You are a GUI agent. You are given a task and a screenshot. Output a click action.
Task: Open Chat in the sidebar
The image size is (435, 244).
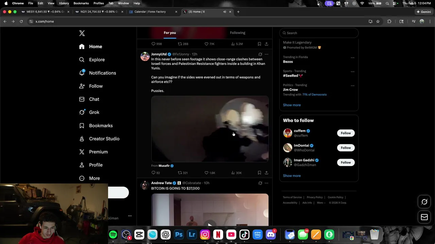coord(89,99)
